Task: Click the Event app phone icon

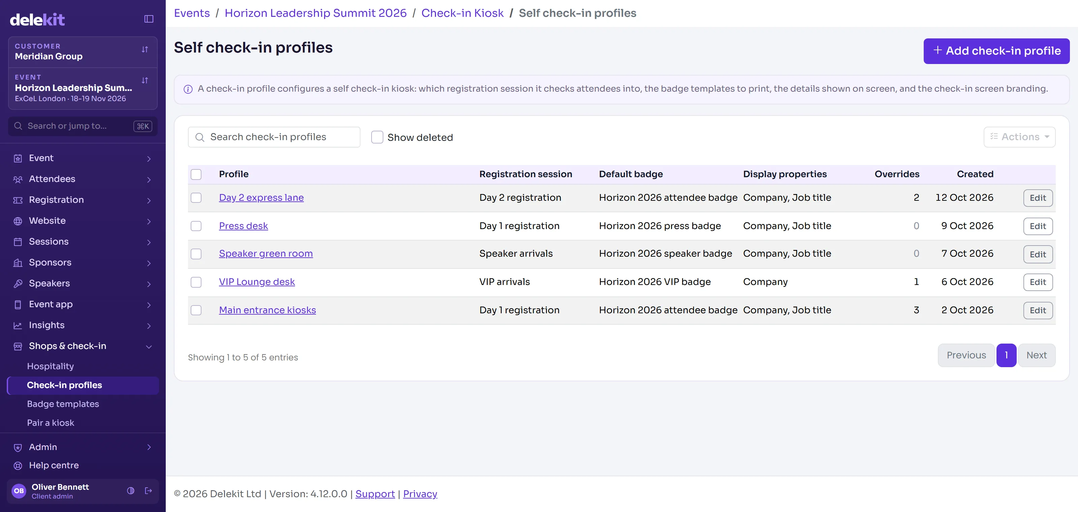Action: pos(18,305)
